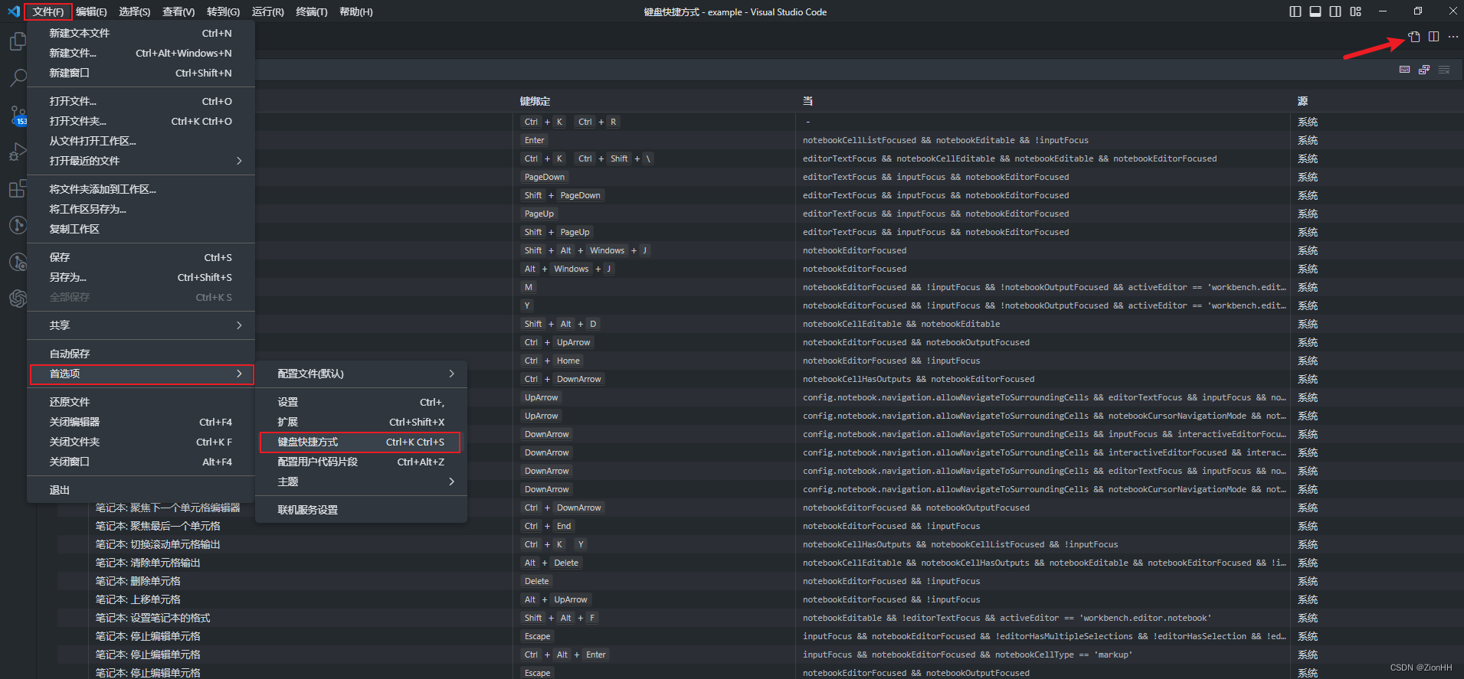The image size is (1464, 679).
Task: Sort by the 键绑定 column header
Action: coord(535,101)
